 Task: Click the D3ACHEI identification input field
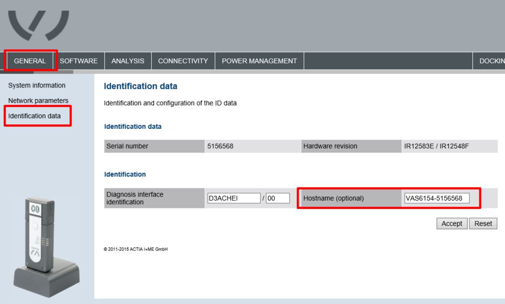click(234, 198)
